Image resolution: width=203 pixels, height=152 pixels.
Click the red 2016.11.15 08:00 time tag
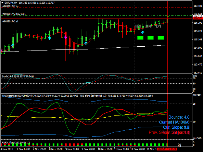pyautogui.click(x=167, y=149)
